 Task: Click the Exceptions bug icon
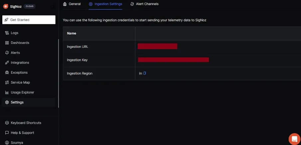coord(7,73)
